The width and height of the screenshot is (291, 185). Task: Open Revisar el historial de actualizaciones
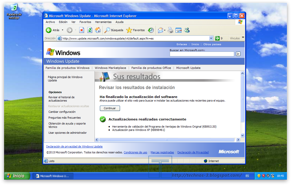(61, 99)
